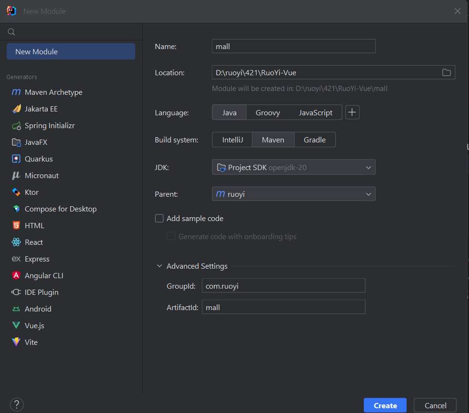Click the Jakarta EE feather icon
The image size is (469, 413).
tap(16, 109)
